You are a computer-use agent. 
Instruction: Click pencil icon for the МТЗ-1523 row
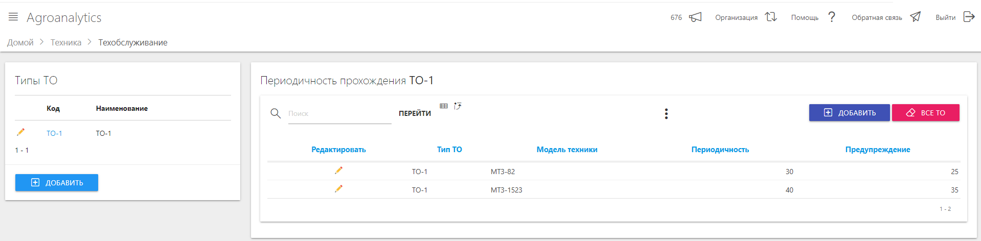pyautogui.click(x=338, y=189)
